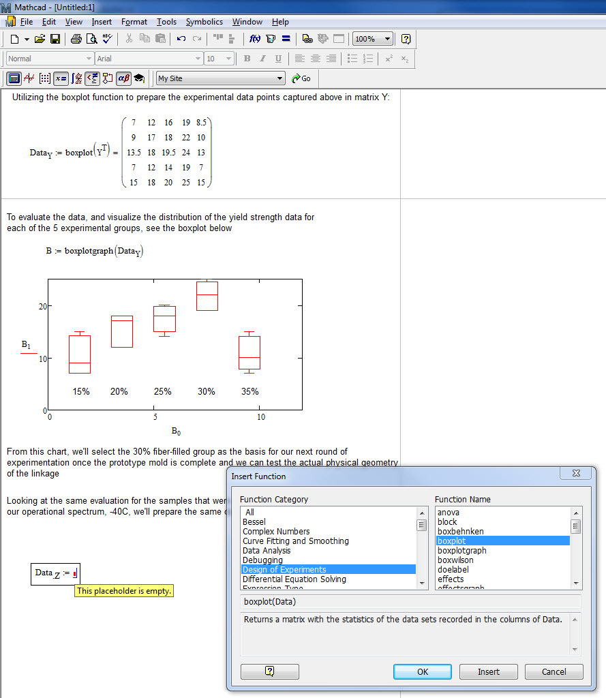The height and width of the screenshot is (698, 606).
Task: Toggle Underline text formatting
Action: click(x=278, y=59)
